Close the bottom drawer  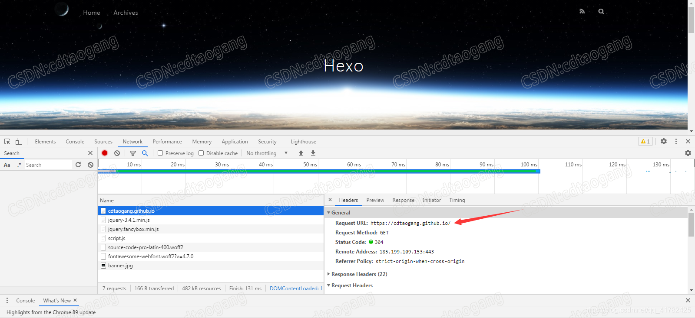click(688, 300)
